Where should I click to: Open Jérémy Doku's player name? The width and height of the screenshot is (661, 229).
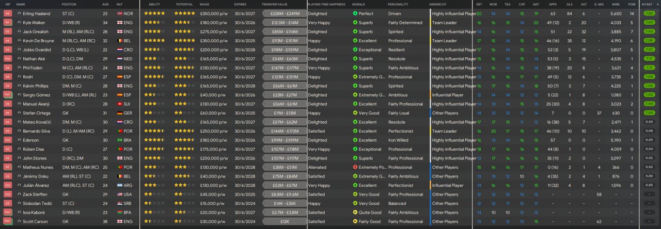(35, 176)
